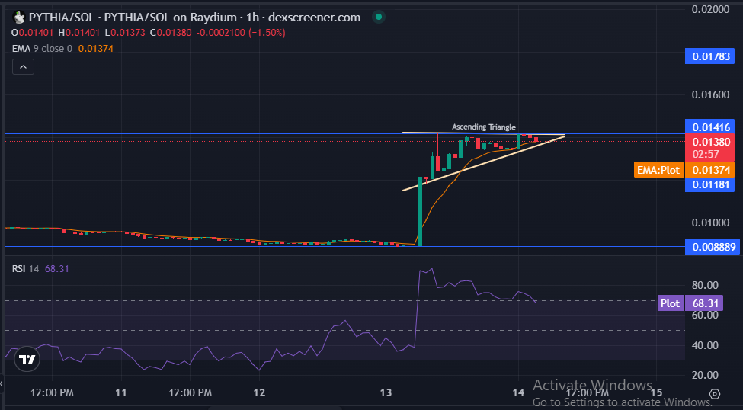743x410 pixels.
Task: Click the EMA value 0.01374 in legend
Action: click(96, 48)
